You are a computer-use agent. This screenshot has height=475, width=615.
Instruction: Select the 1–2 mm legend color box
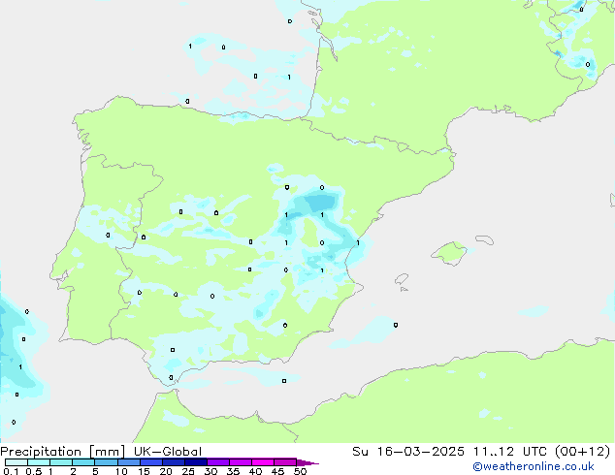(x=61, y=462)
